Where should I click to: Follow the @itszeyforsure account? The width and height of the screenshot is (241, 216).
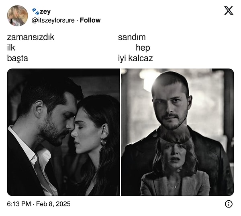click(90, 20)
